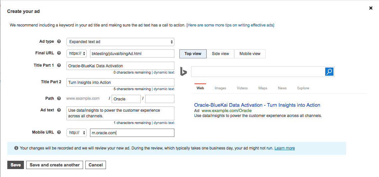
Task: Click the help icon next to Ad text
Action: pos(59,110)
